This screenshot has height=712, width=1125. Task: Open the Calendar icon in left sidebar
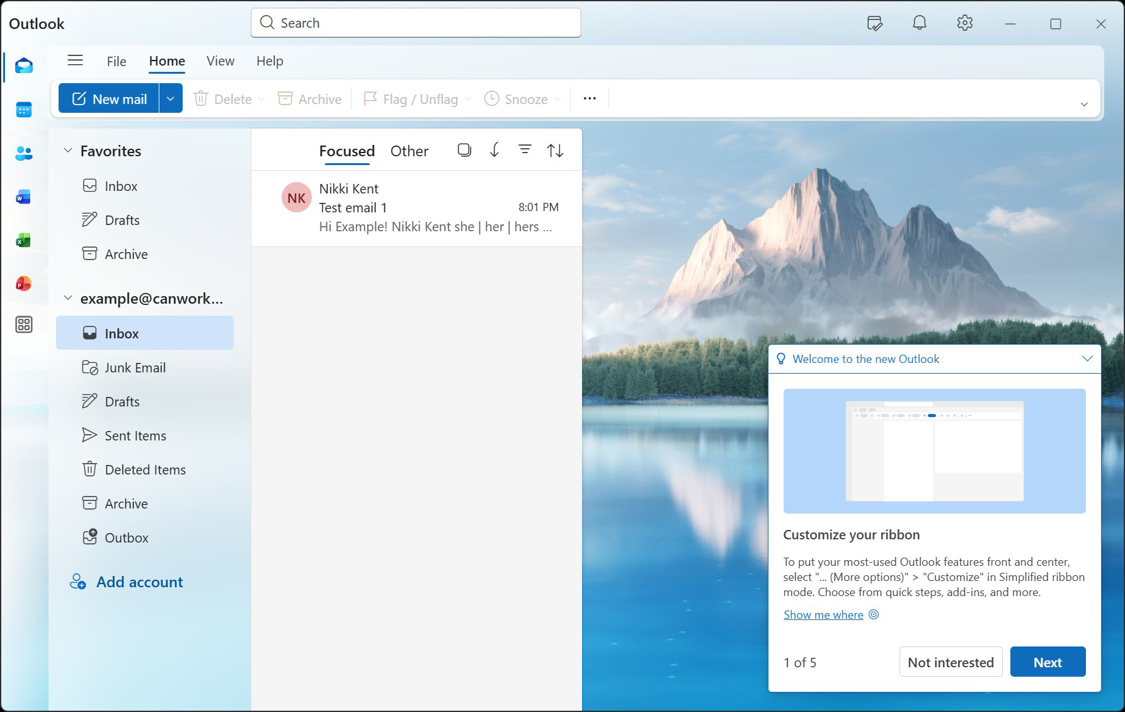[24, 110]
